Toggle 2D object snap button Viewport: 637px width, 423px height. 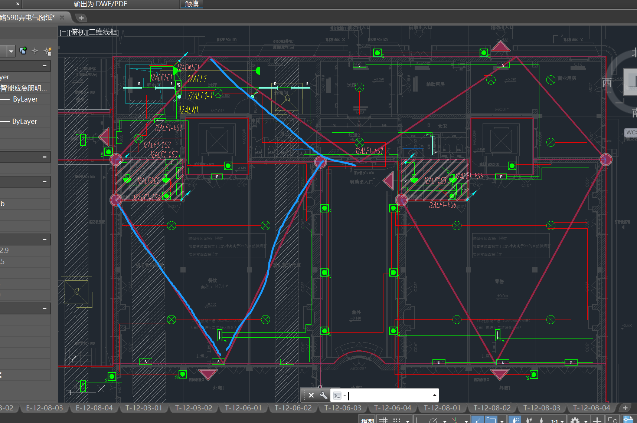[491, 420]
